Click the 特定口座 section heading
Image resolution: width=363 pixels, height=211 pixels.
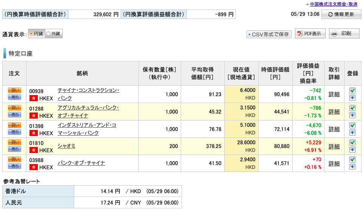(x=20, y=53)
